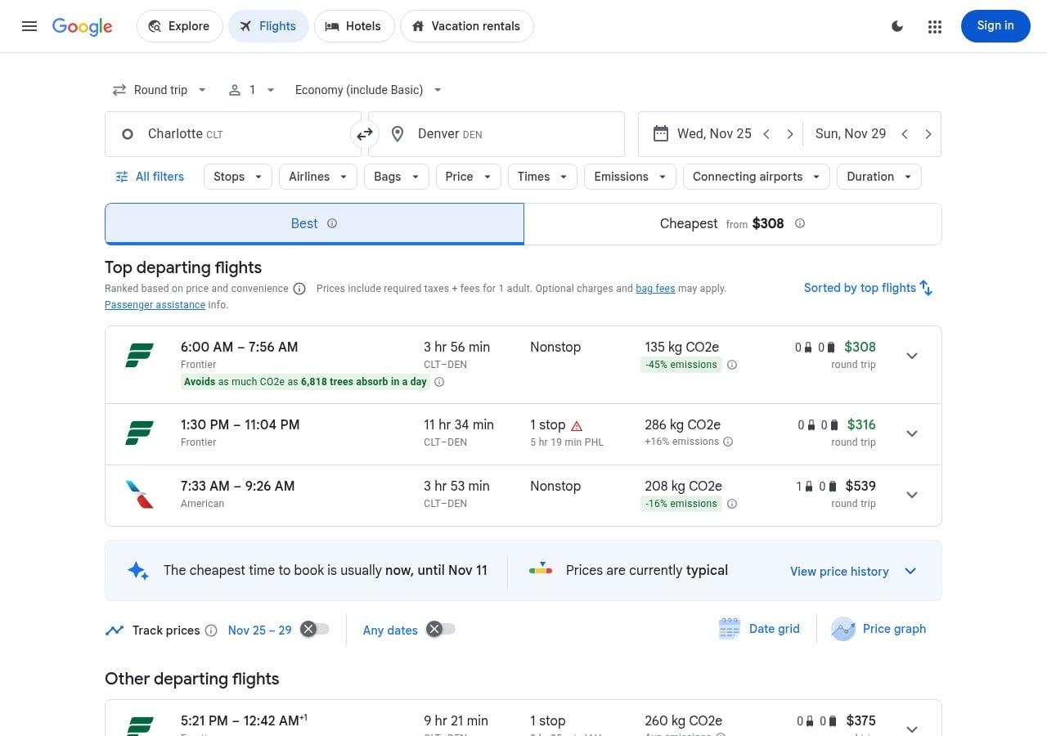Screen dimensions: 1047x736
Task: Open the Economy (include Basic) class dropdown
Action: pos(368,90)
